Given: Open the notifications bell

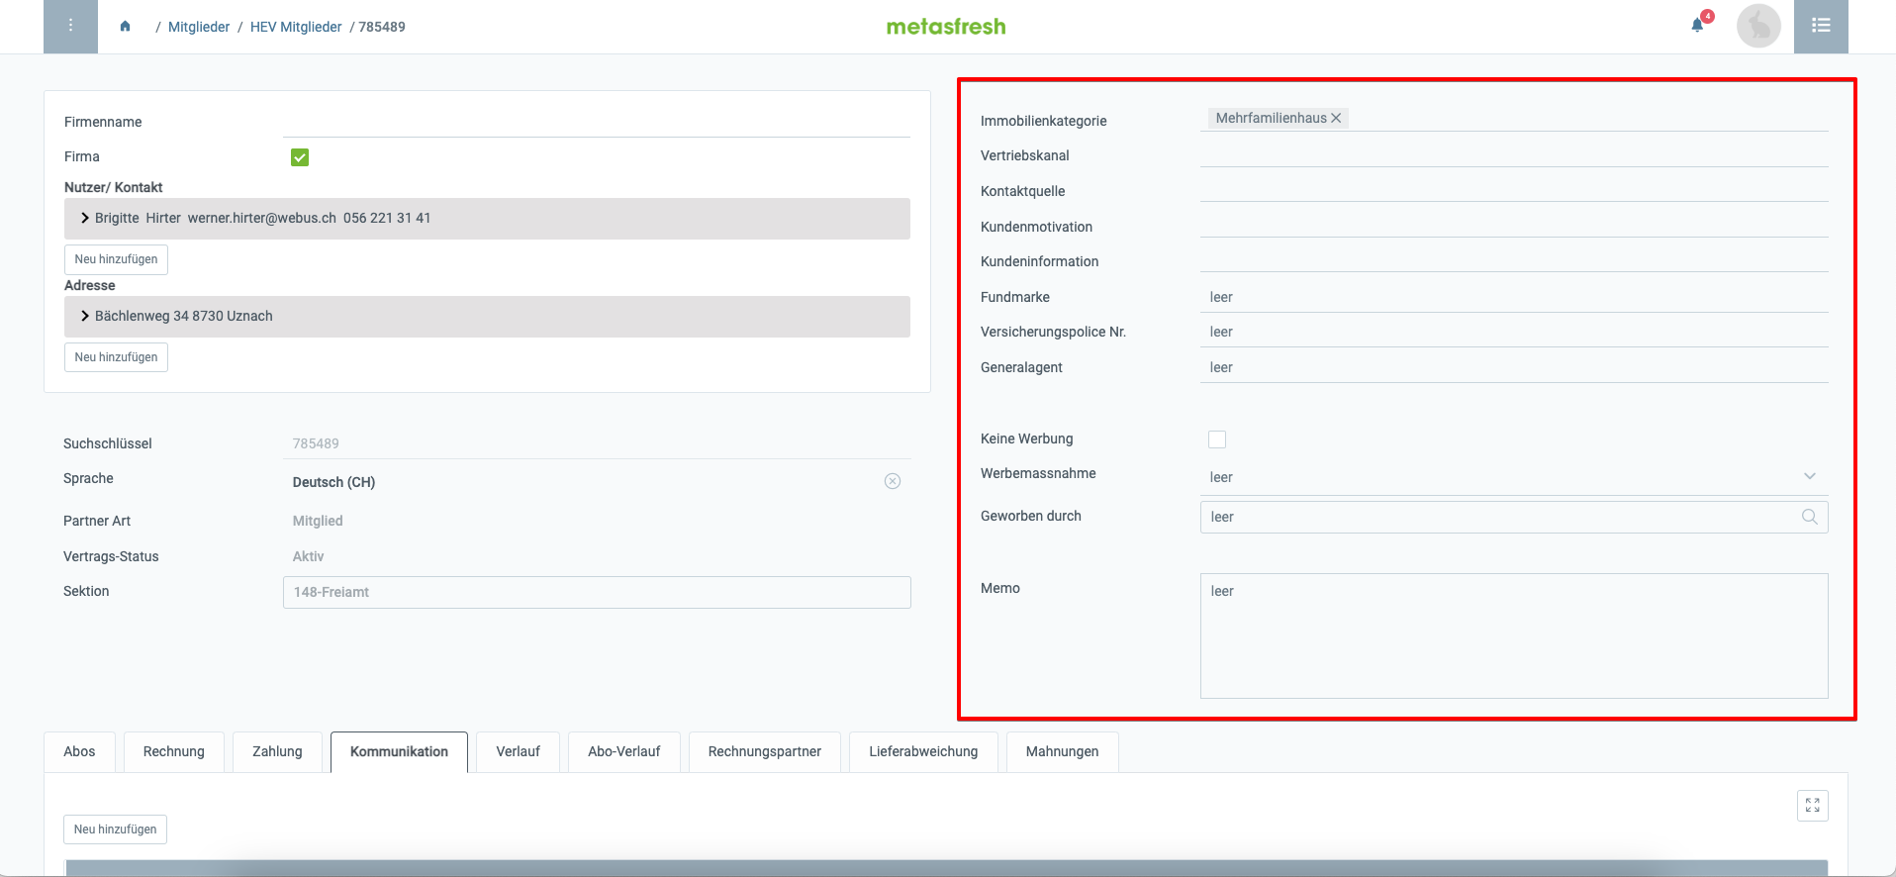Looking at the screenshot, I should [x=1698, y=26].
